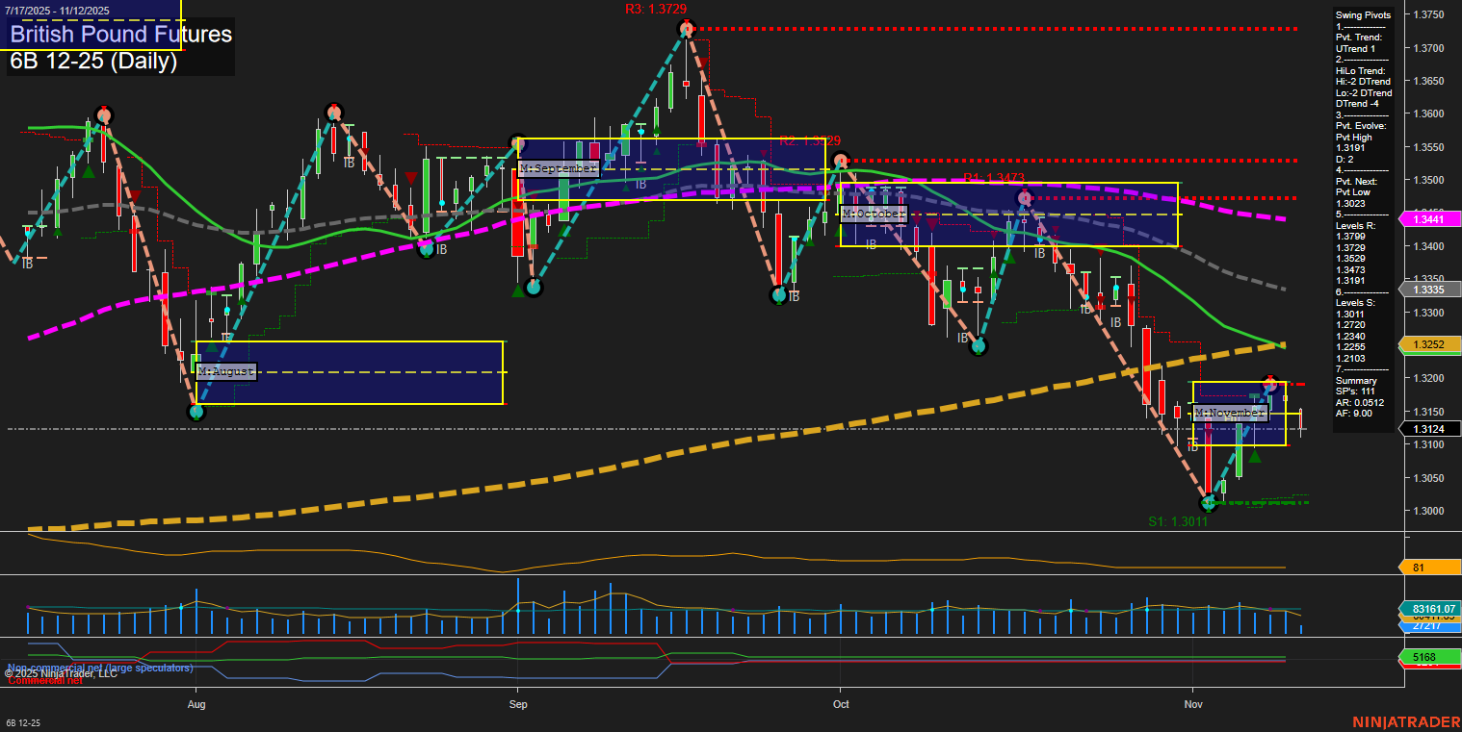Click the 1.3023 next pivot low value
1462x732 pixels.
point(1349,203)
